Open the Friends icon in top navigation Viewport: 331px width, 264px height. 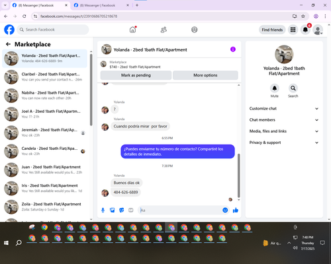[164, 30]
